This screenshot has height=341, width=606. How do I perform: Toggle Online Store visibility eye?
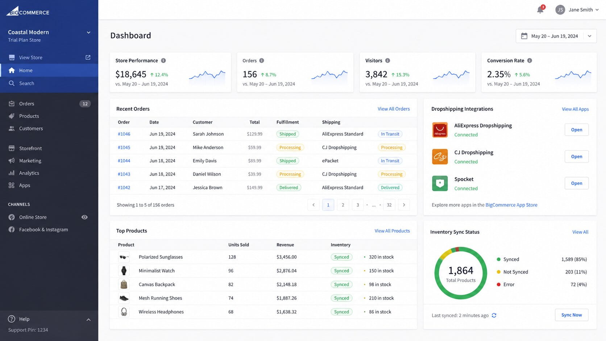[x=84, y=217]
